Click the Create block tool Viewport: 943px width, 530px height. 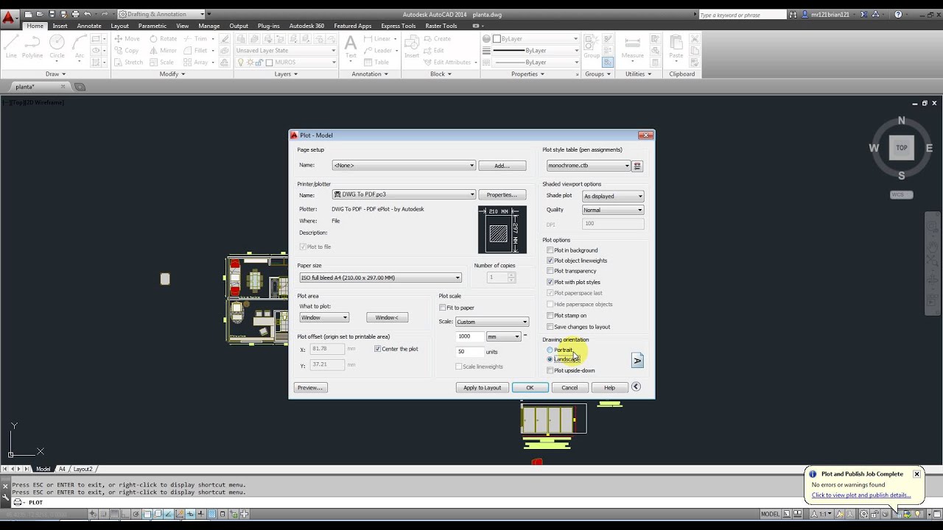[x=438, y=38]
